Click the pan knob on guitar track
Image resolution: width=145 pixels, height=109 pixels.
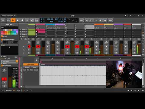coord(38,43)
